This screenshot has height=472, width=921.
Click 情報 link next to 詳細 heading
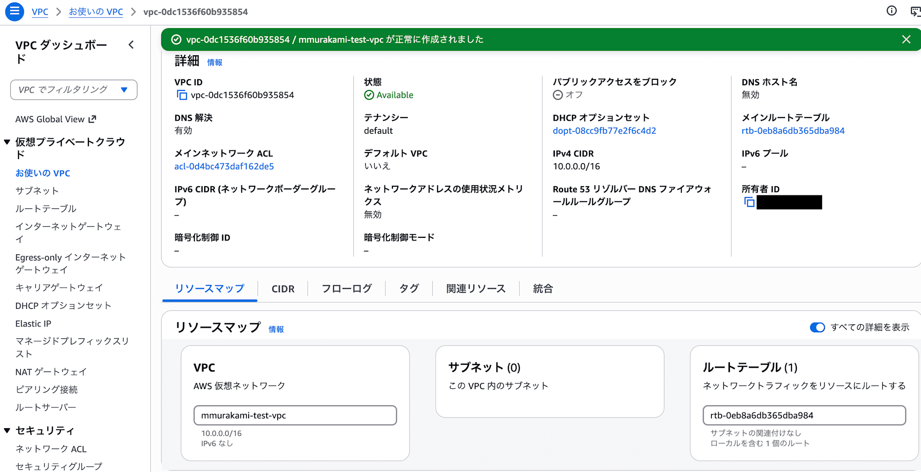pos(215,62)
